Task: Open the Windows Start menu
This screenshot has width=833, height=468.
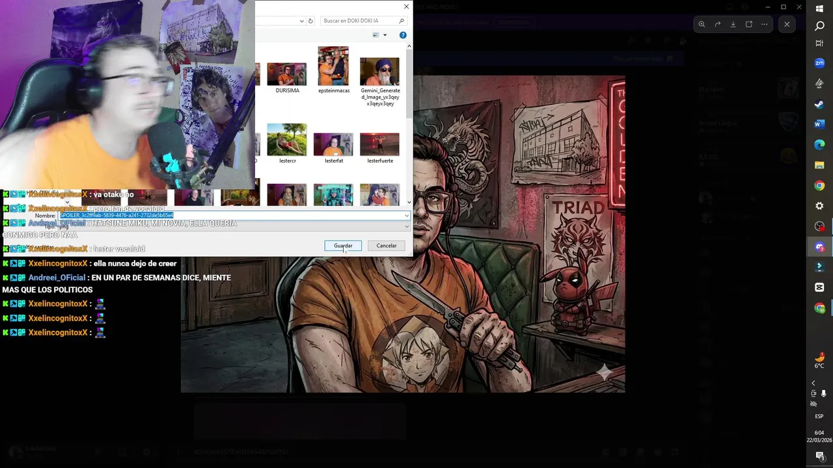Action: (819, 8)
